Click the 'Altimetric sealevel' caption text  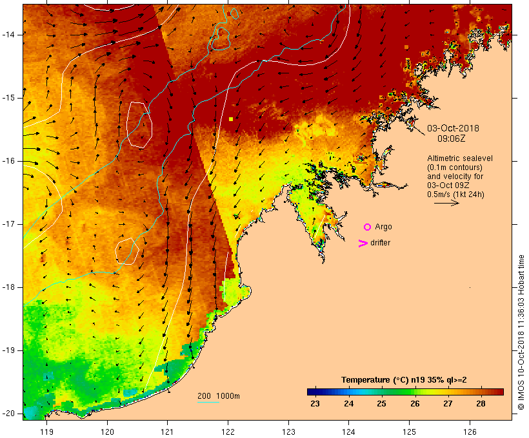tap(460, 158)
